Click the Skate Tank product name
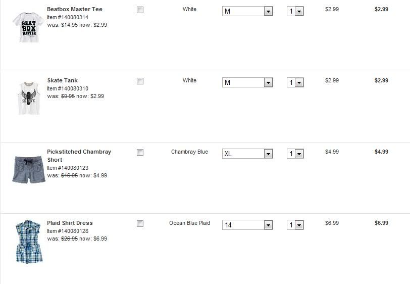Viewport: 410px width, 284px height. click(x=62, y=80)
